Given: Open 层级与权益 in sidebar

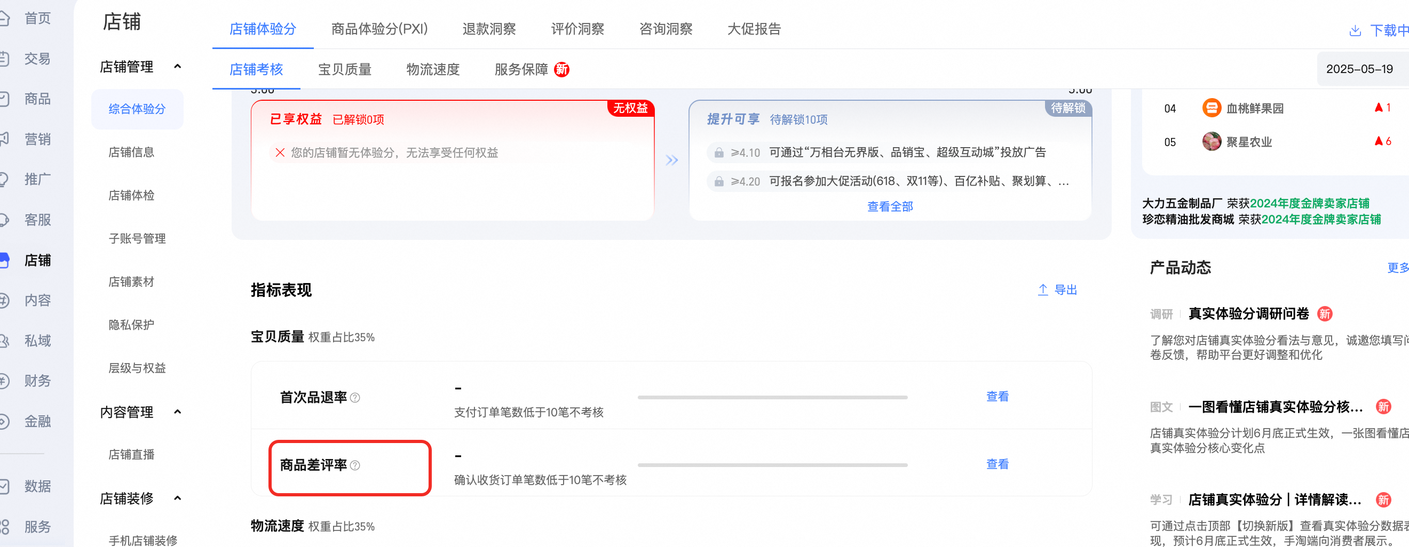Looking at the screenshot, I should 137,368.
